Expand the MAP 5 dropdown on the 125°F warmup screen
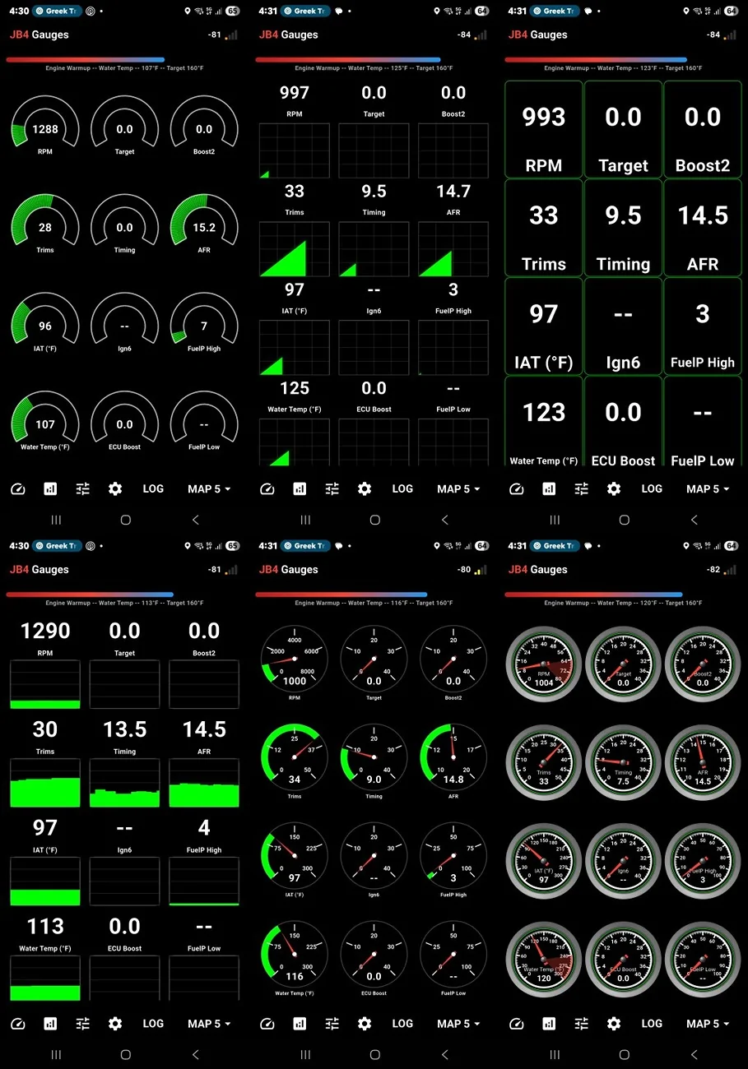Image resolution: width=748 pixels, height=1069 pixels. [x=458, y=489]
